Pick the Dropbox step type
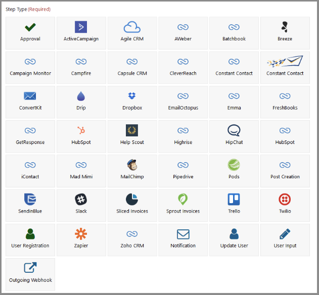The image size is (319, 295). click(x=132, y=102)
